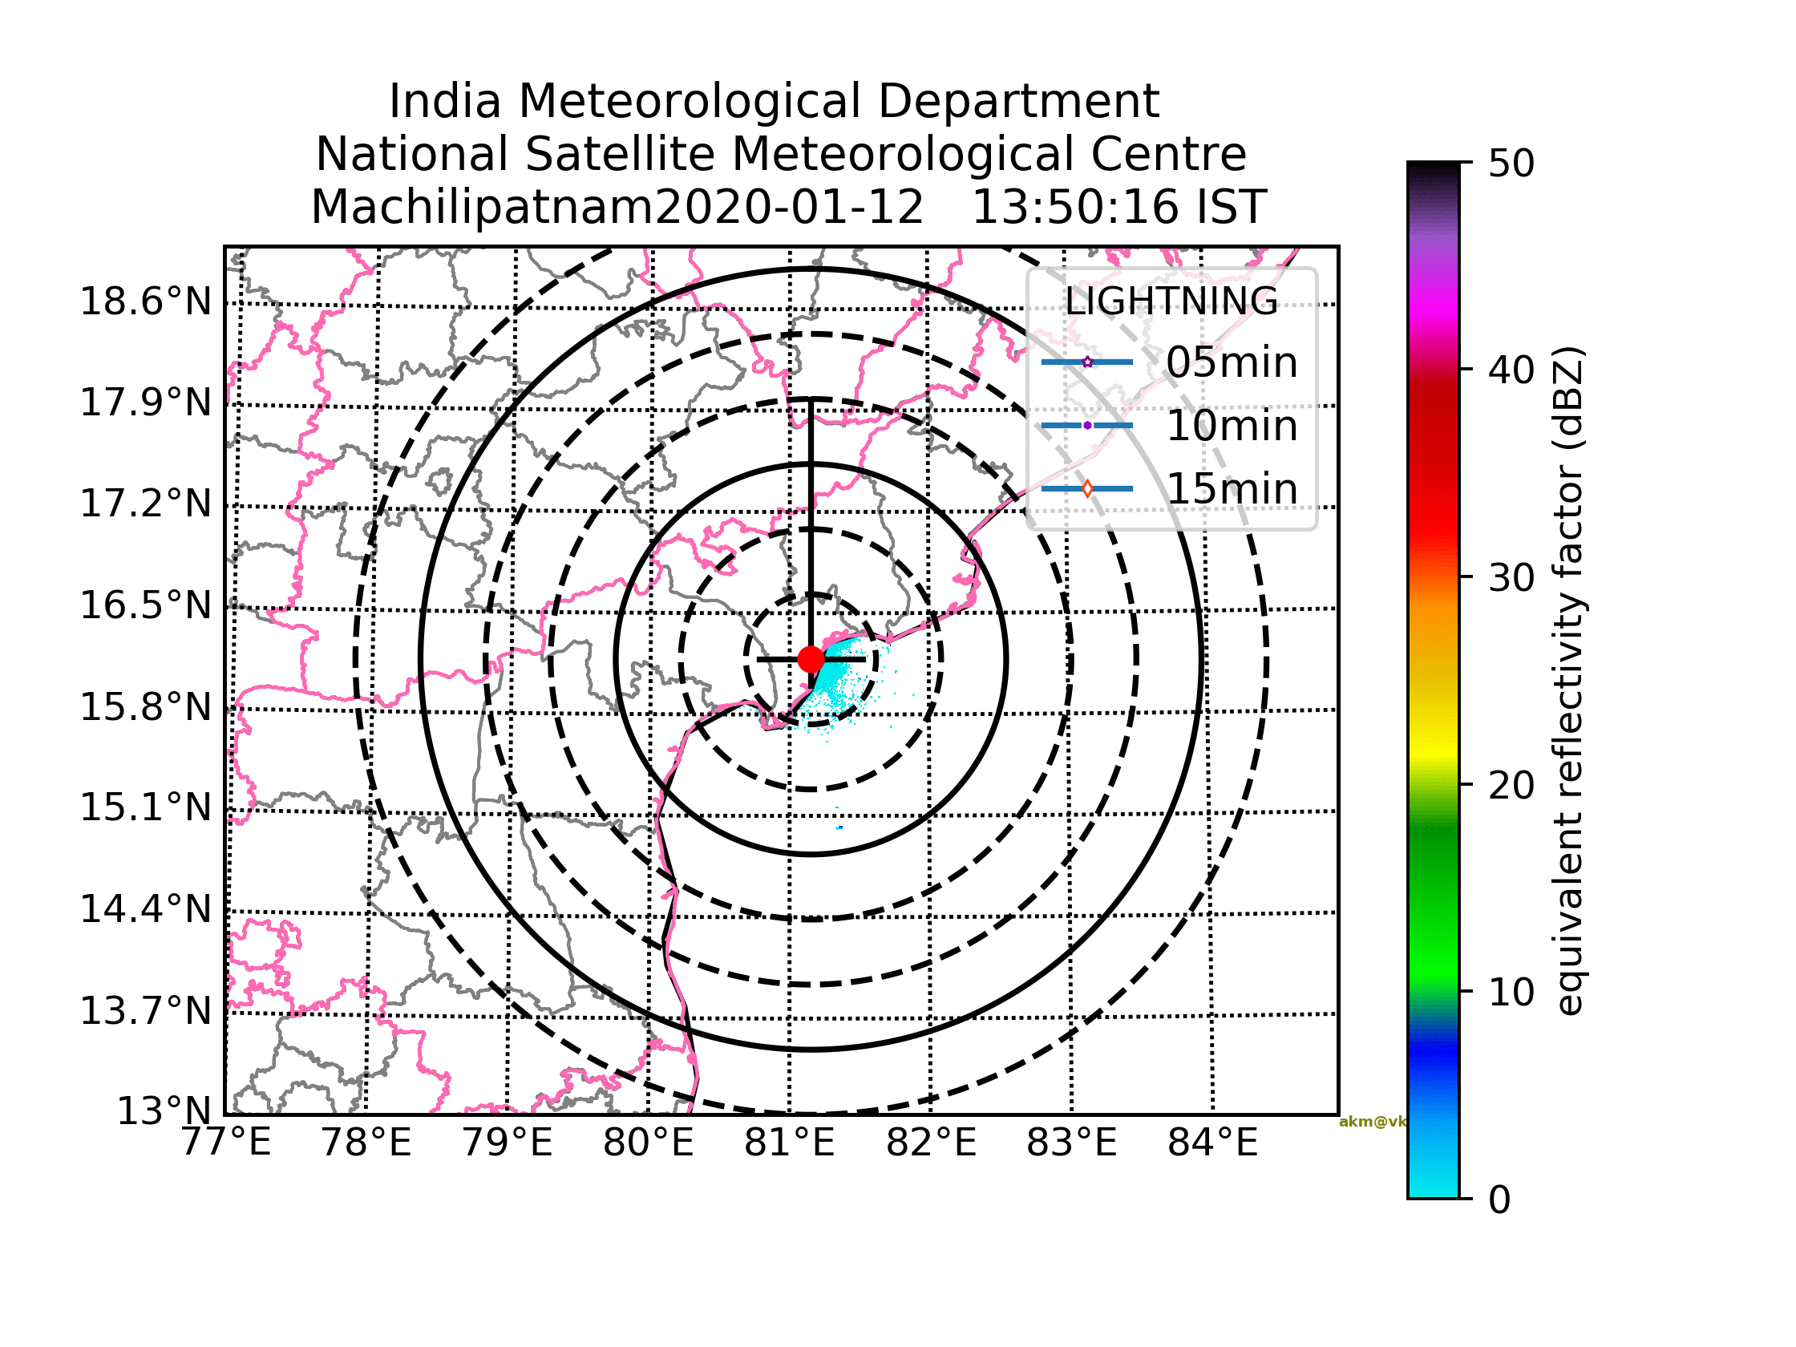Click the colorbar tick label 20
Image resolution: width=1796 pixels, height=1347 pixels.
(x=1511, y=785)
